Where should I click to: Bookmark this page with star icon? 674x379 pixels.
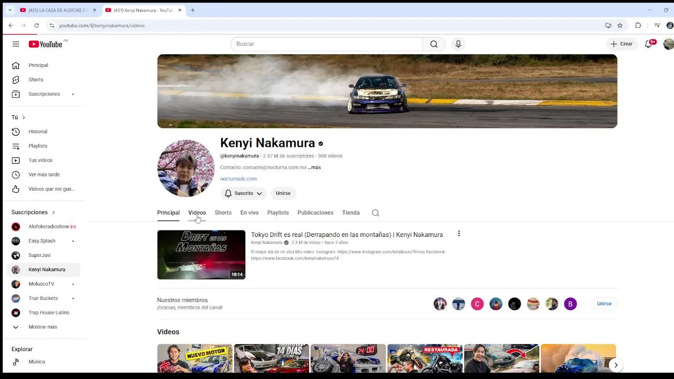coord(620,25)
